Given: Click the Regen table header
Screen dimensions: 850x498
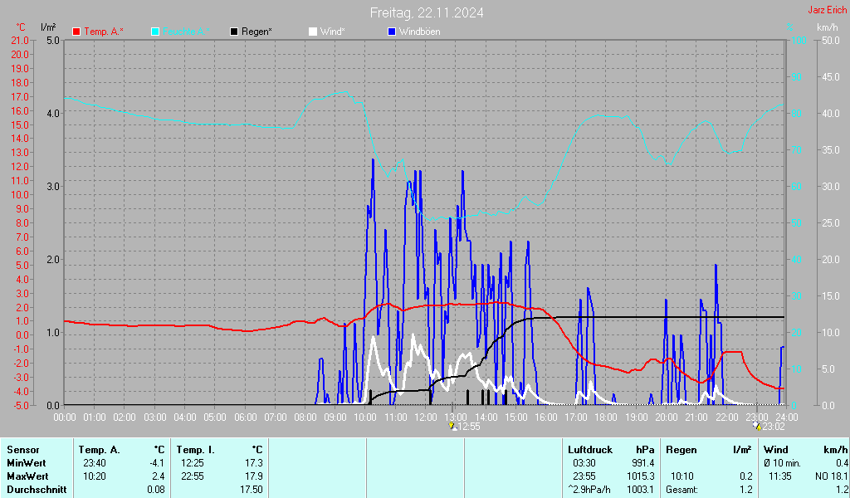Looking at the screenshot, I should [681, 450].
